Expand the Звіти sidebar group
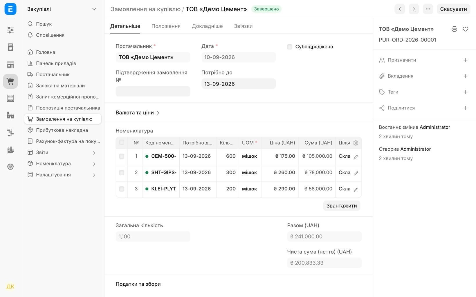Viewport: 476px width, 297px height. point(63,152)
